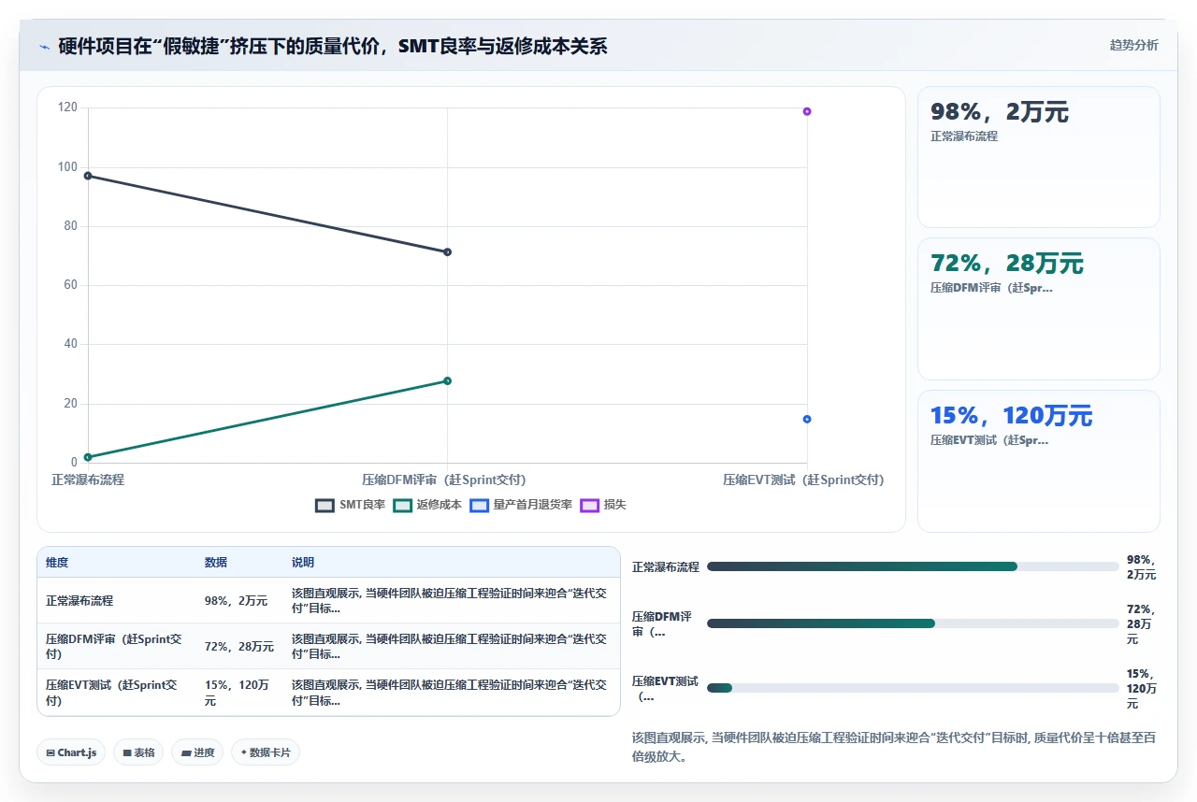Screen dimensions: 1197x802
Task: Click the 正常瀑布流程 progress bar
Action: point(913,566)
